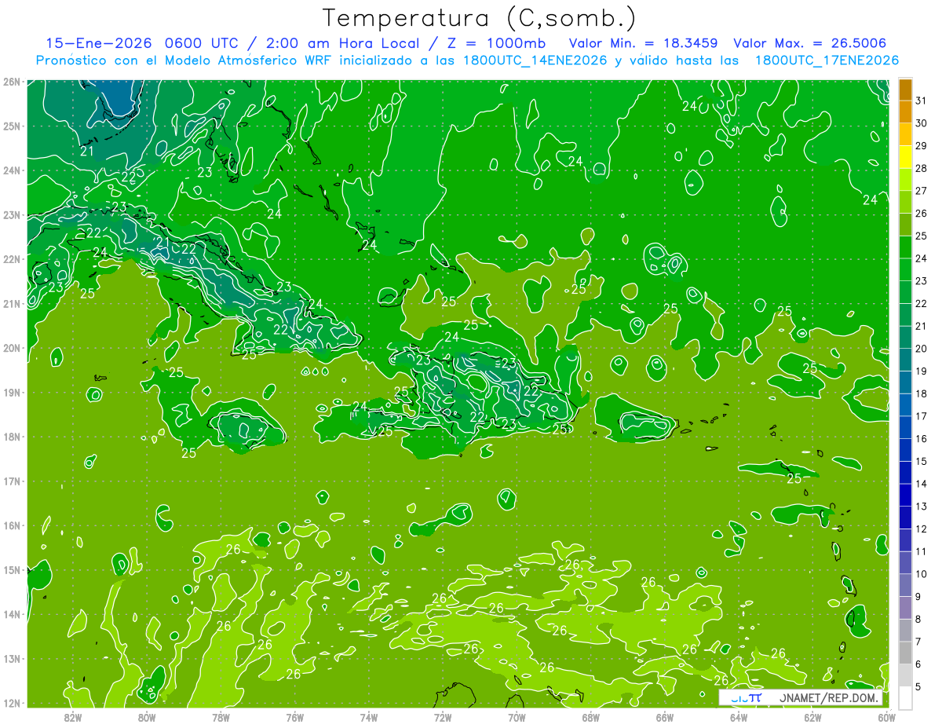The width and height of the screenshot is (942, 728).
Task: Click the "5" label on the color scale
Action: [x=919, y=687]
